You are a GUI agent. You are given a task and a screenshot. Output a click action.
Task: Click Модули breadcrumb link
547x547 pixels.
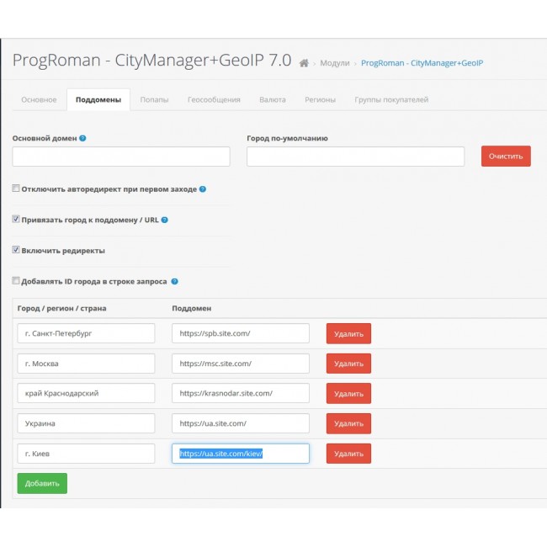coord(333,63)
